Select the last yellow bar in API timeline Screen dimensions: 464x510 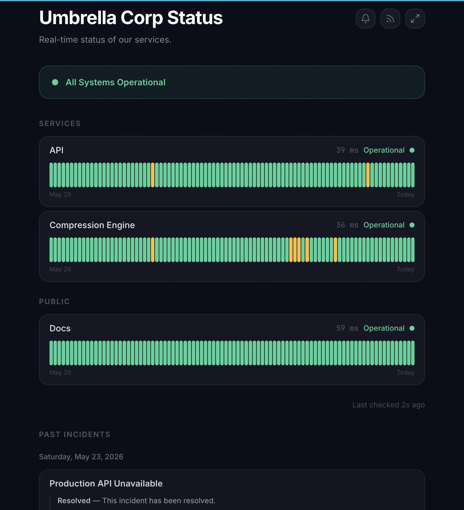point(368,175)
